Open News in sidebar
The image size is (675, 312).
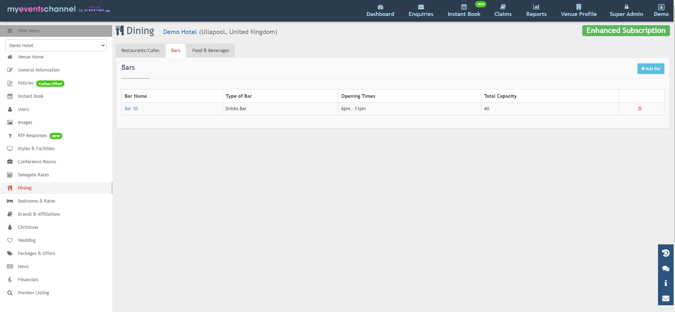(x=23, y=267)
